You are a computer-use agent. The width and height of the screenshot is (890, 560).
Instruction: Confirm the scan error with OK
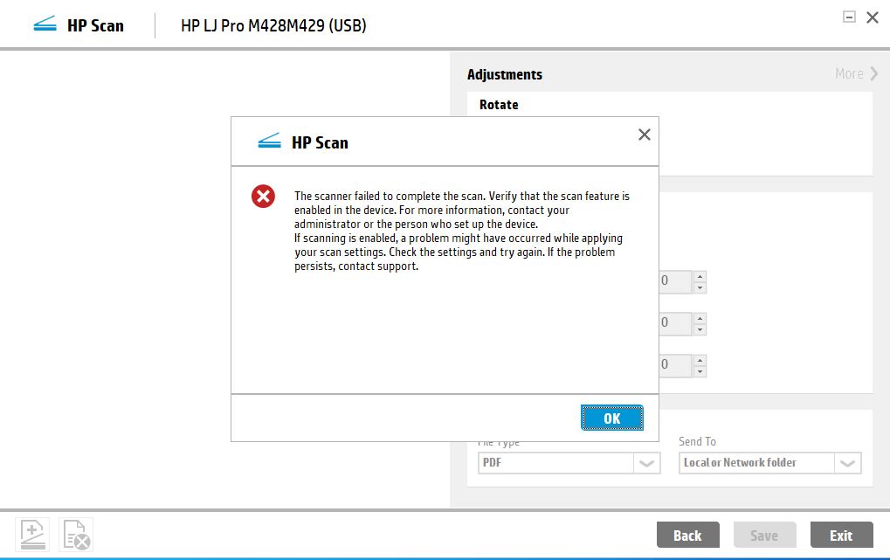click(x=611, y=418)
